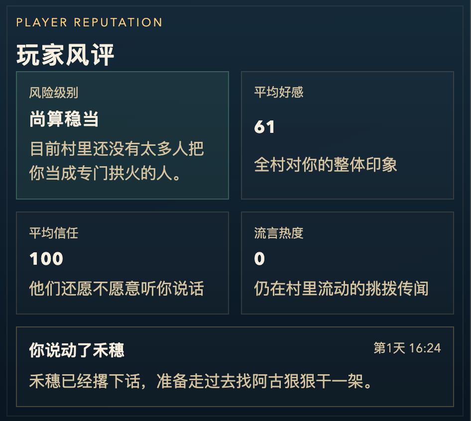Screen dimensions: 471x421
Task: Click the event text about 禾穗 fighting 阿古
Action: coord(201,382)
